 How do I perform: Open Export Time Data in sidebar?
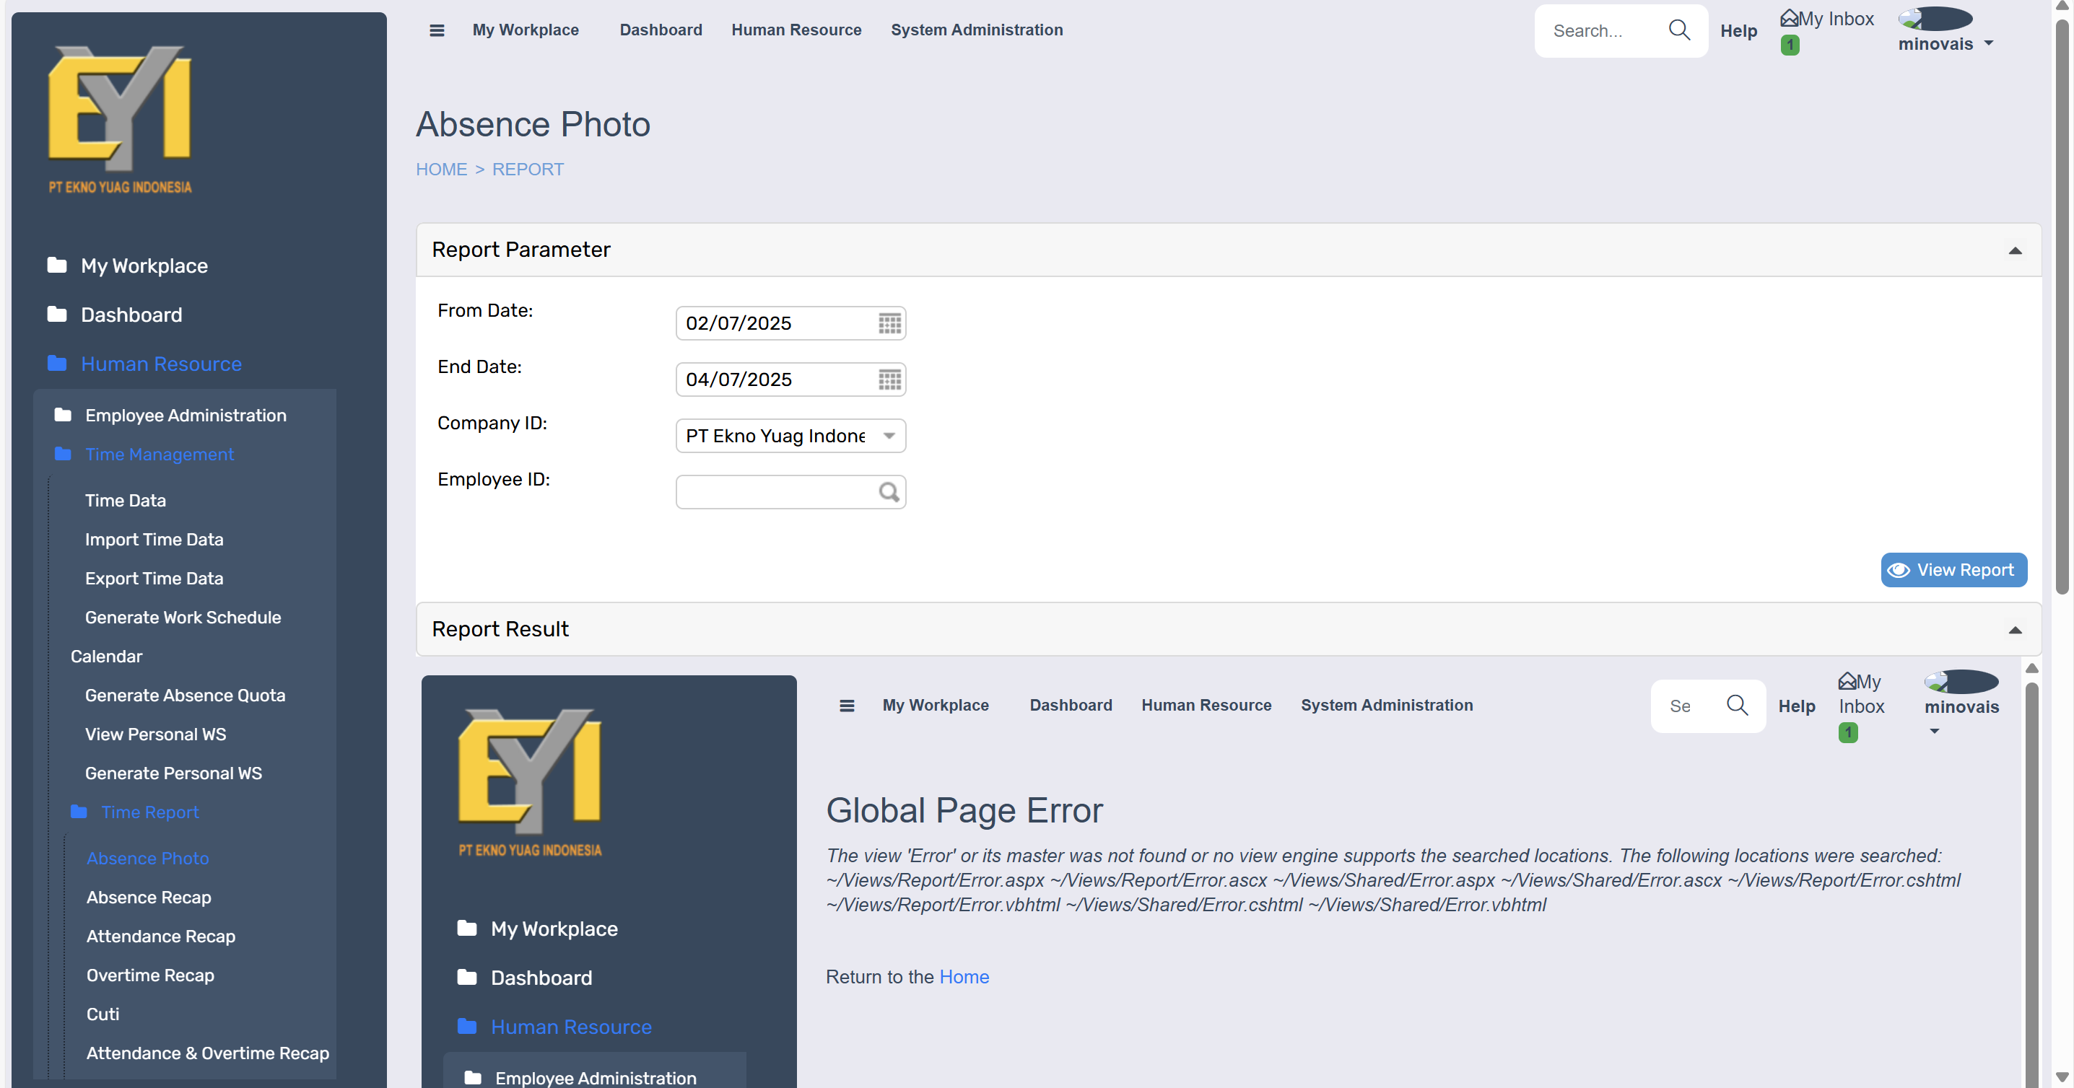pos(154,578)
